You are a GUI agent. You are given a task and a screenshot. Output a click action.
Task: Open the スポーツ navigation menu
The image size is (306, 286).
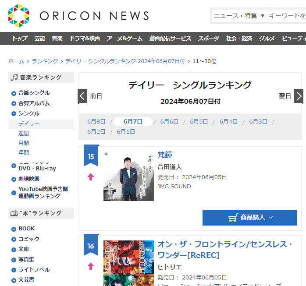[x=208, y=39]
